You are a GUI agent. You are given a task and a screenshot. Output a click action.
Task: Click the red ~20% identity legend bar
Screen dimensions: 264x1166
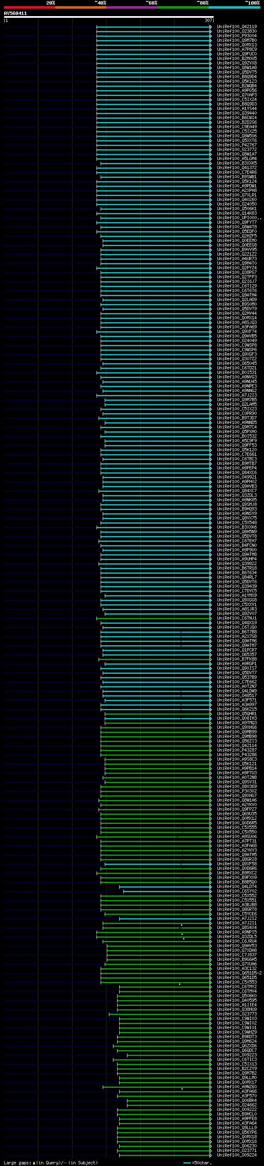click(29, 7)
